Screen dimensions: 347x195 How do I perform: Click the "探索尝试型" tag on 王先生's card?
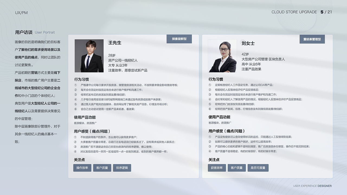[179, 39]
